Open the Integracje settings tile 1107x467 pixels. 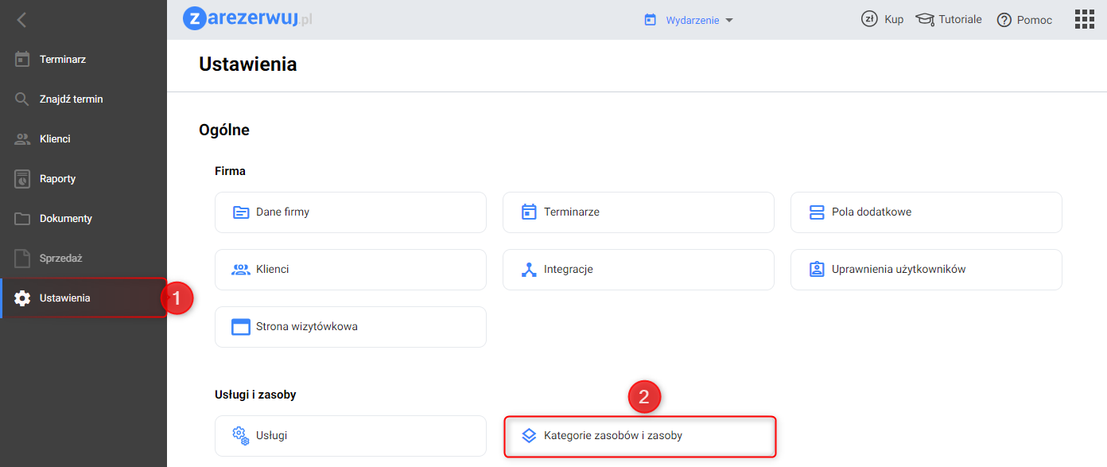[x=638, y=270]
